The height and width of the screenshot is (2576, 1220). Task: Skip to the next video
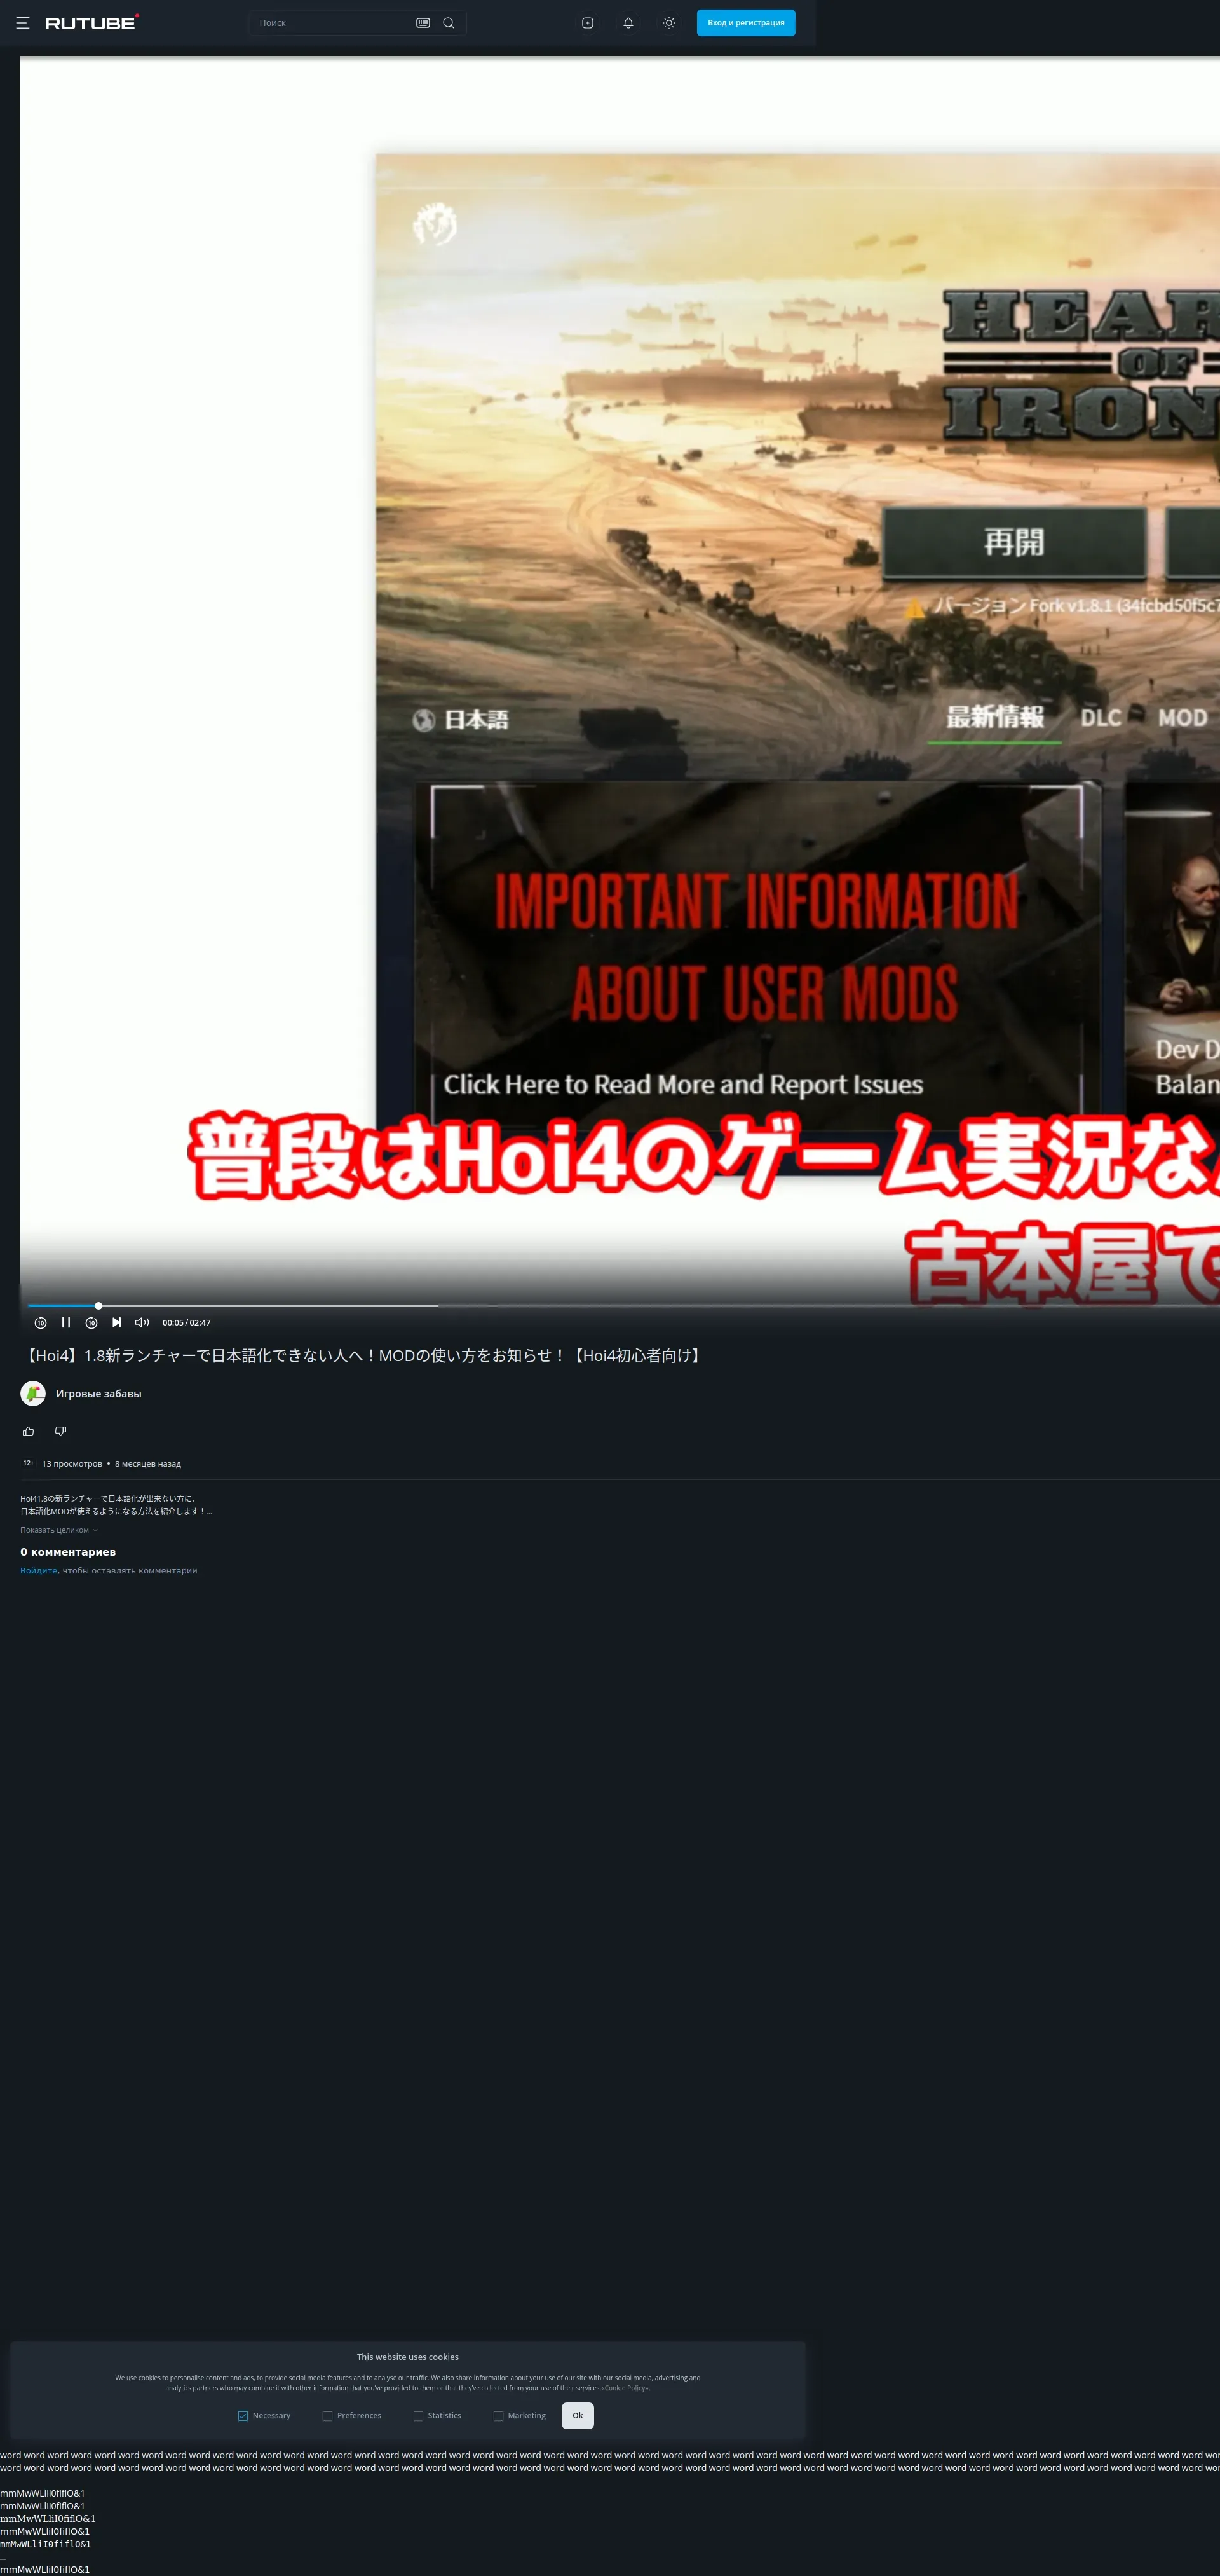pos(117,1322)
